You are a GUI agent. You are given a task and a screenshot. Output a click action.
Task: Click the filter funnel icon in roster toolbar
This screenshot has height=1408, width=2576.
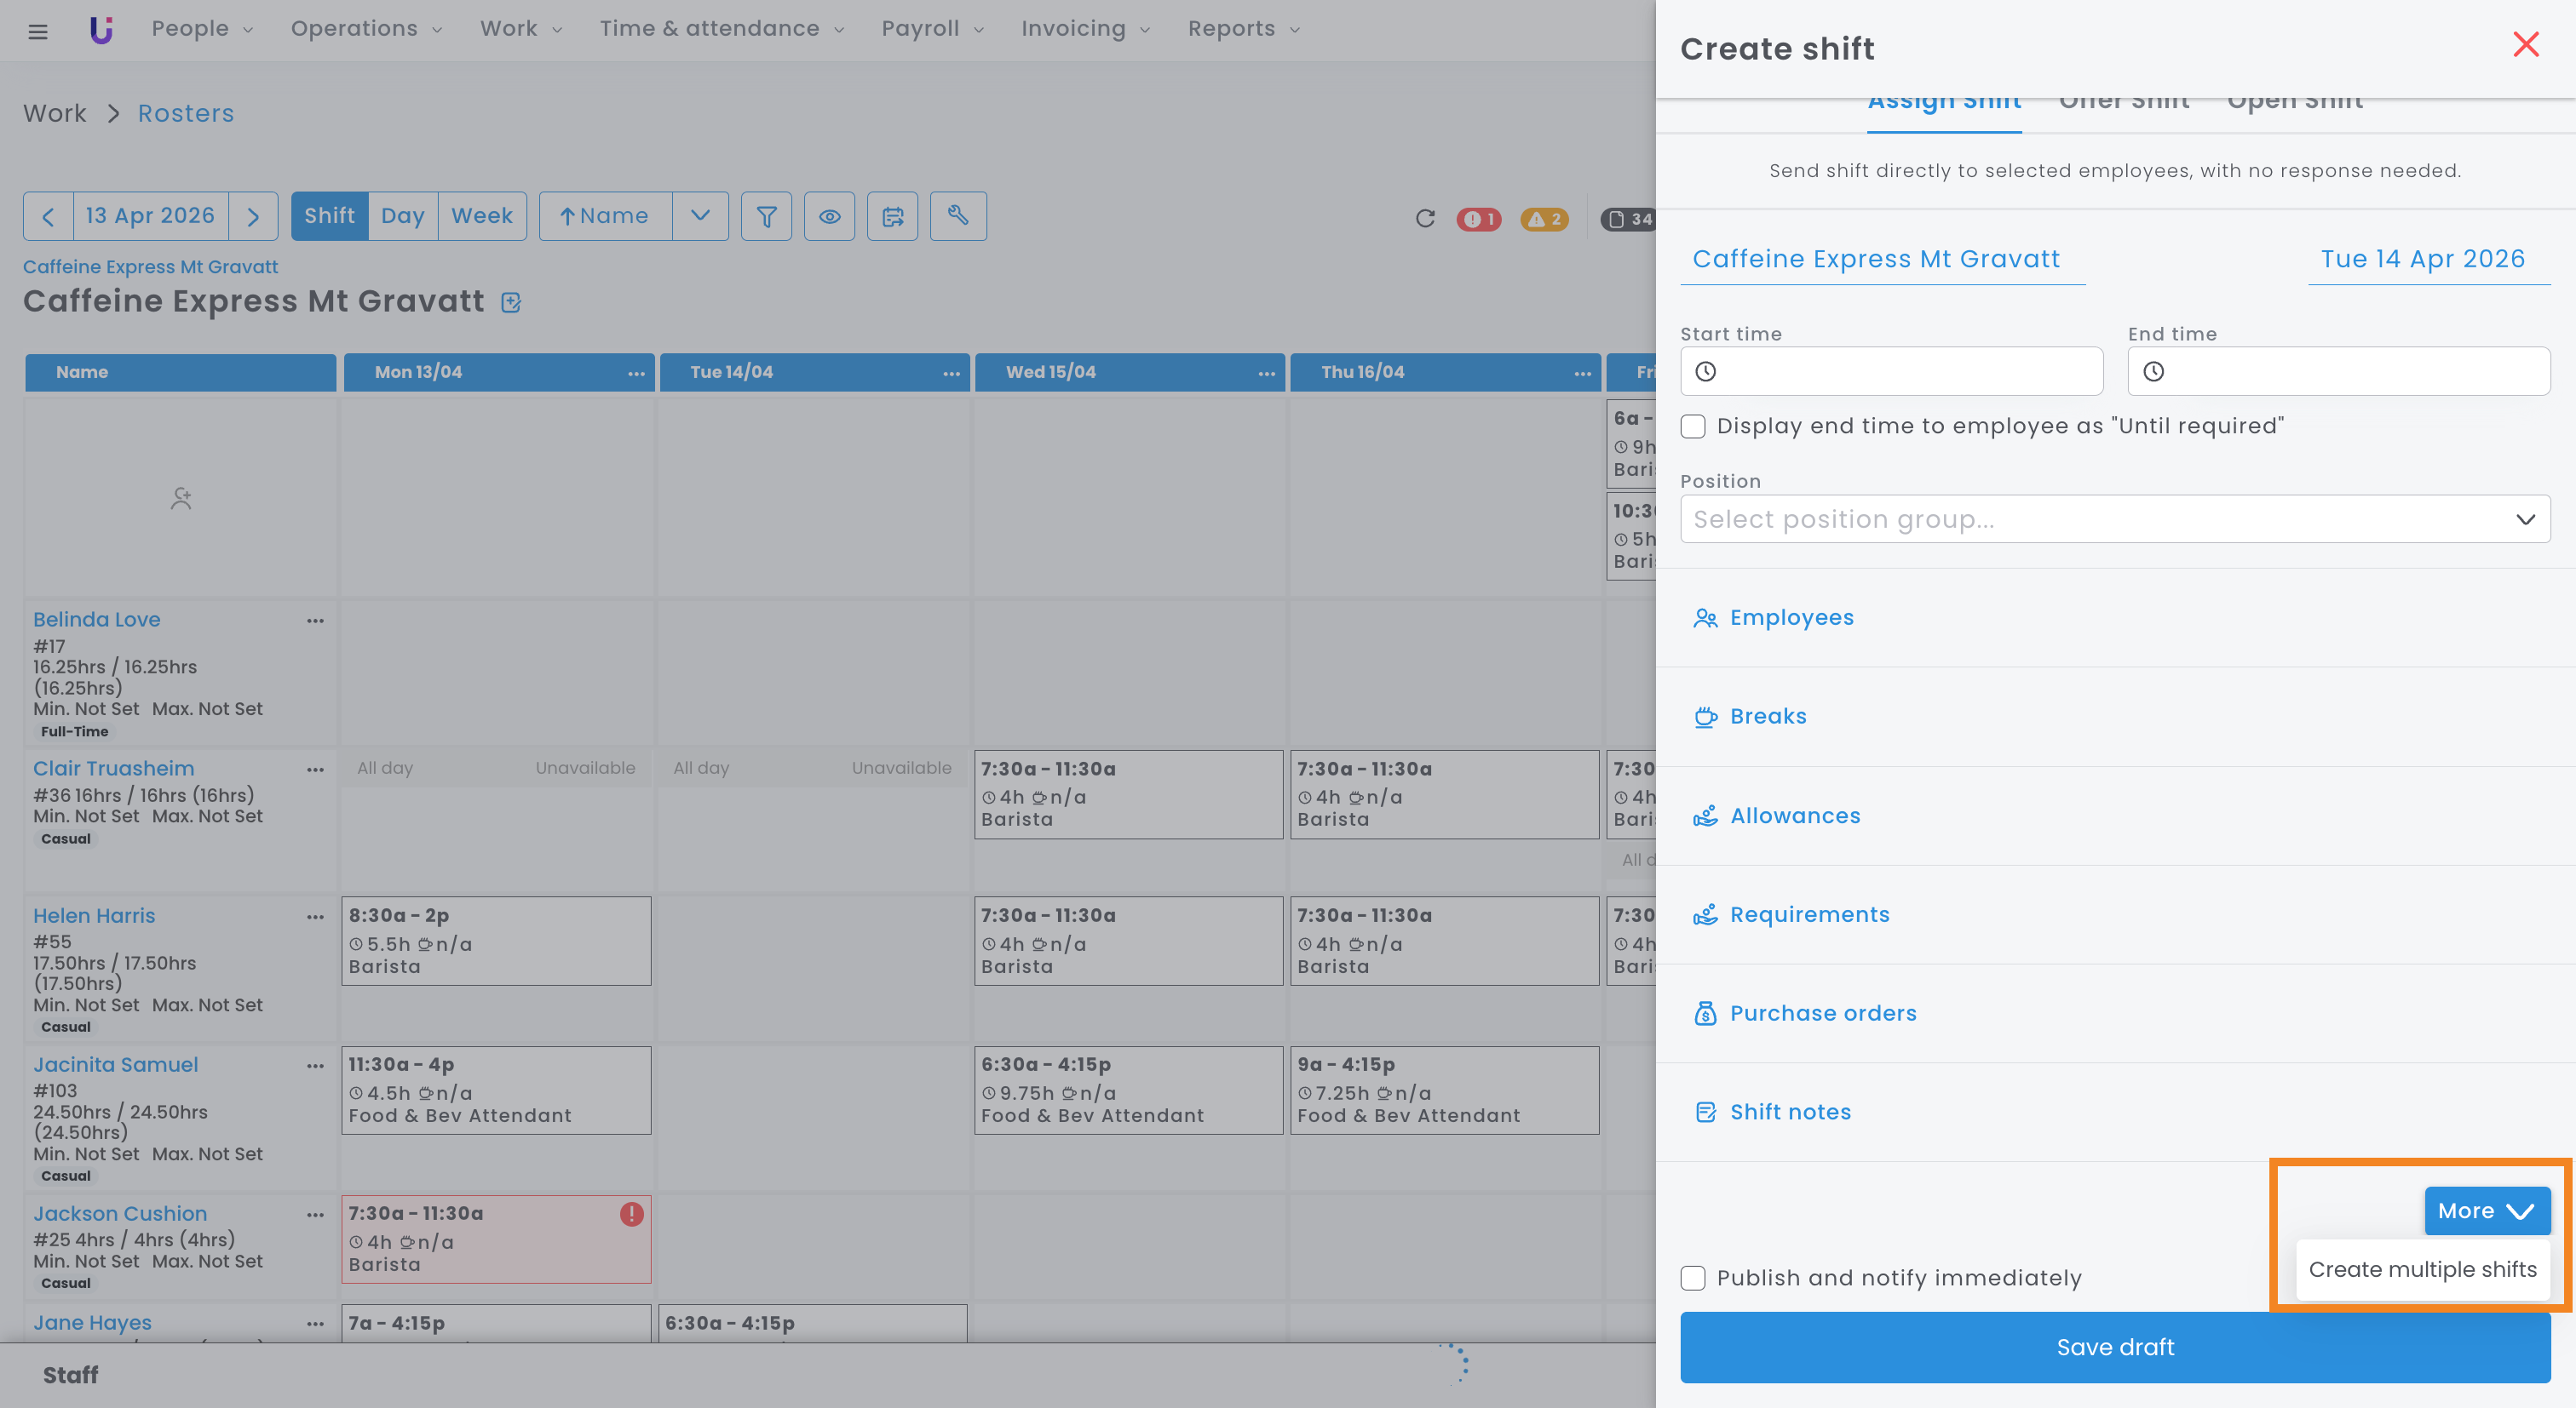(766, 216)
